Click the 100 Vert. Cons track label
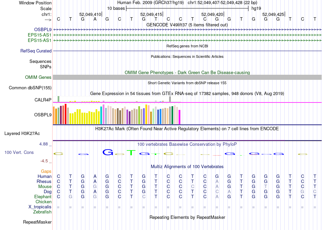The image size is (322, 230). click(19, 153)
